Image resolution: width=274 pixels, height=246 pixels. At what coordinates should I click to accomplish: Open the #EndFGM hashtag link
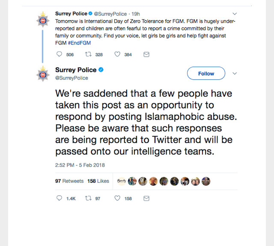pos(79,43)
